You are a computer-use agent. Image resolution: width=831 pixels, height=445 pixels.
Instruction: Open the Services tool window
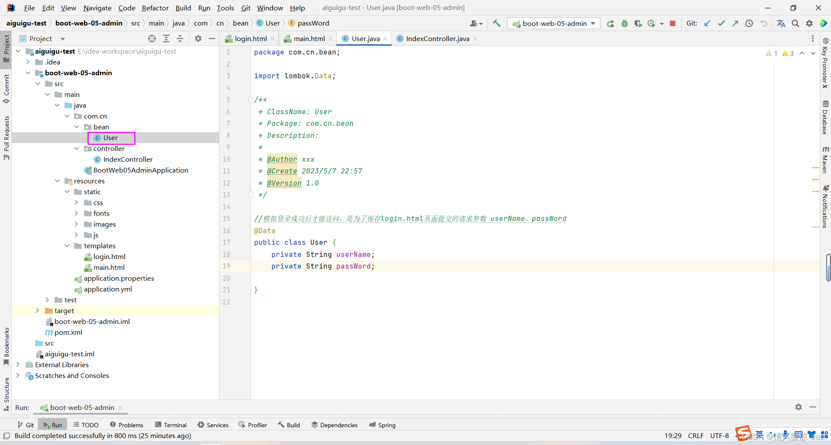(x=213, y=425)
